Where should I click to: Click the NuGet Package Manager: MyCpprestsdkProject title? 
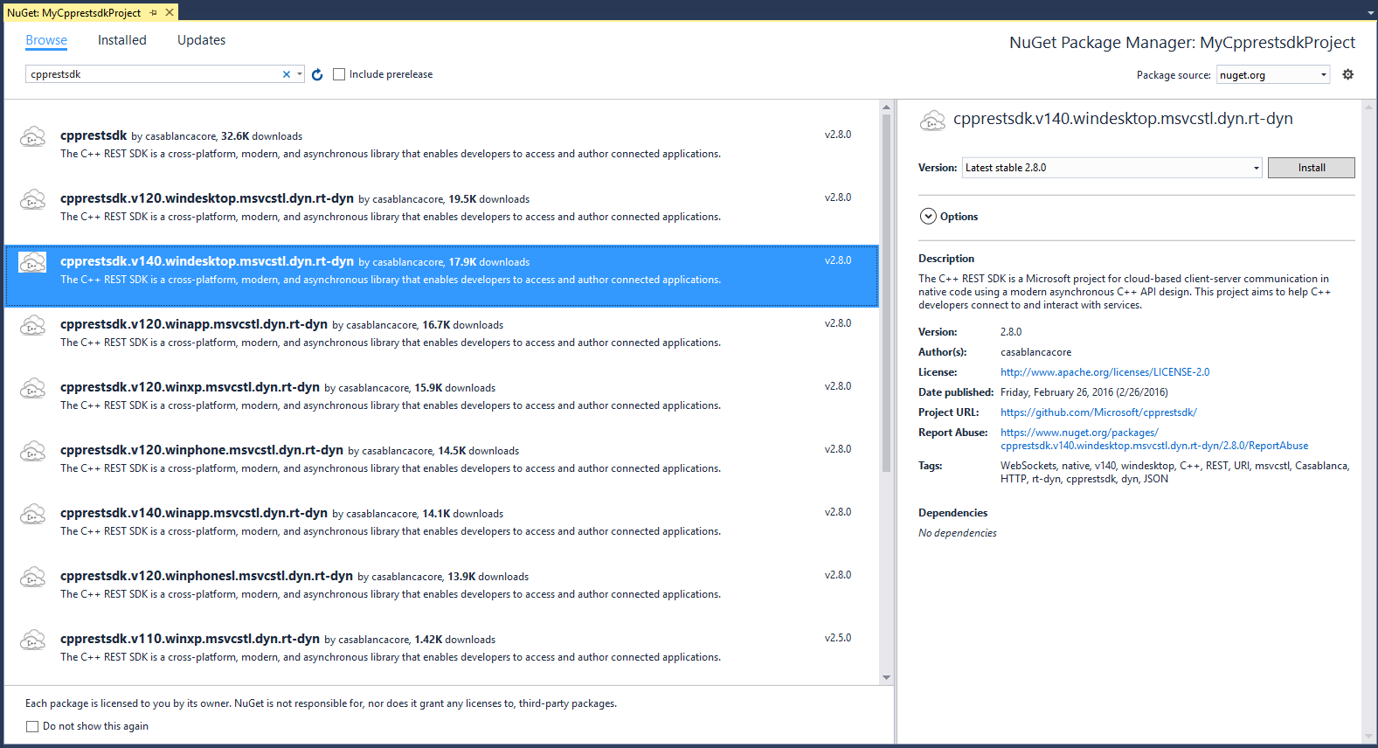(1182, 42)
